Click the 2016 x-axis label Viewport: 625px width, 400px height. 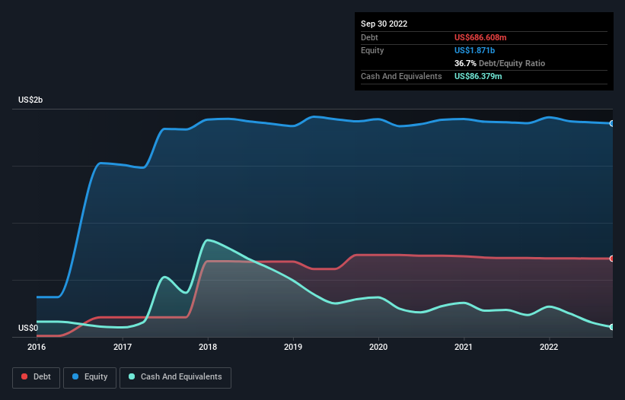click(x=37, y=347)
